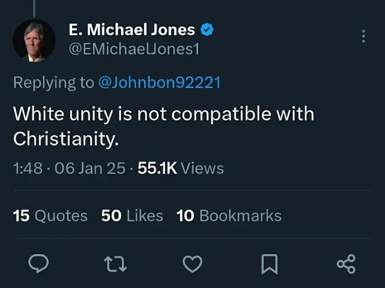385x288 pixels.
Task: Repost this tweet using the retweet icon
Action: [x=115, y=263]
